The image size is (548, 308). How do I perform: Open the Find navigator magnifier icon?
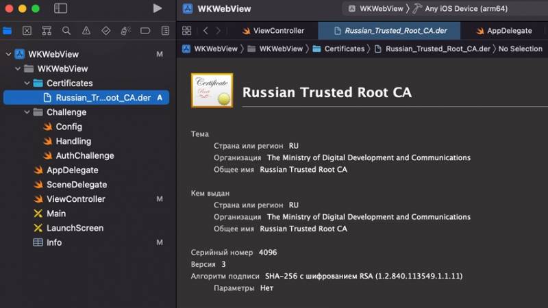(66, 31)
